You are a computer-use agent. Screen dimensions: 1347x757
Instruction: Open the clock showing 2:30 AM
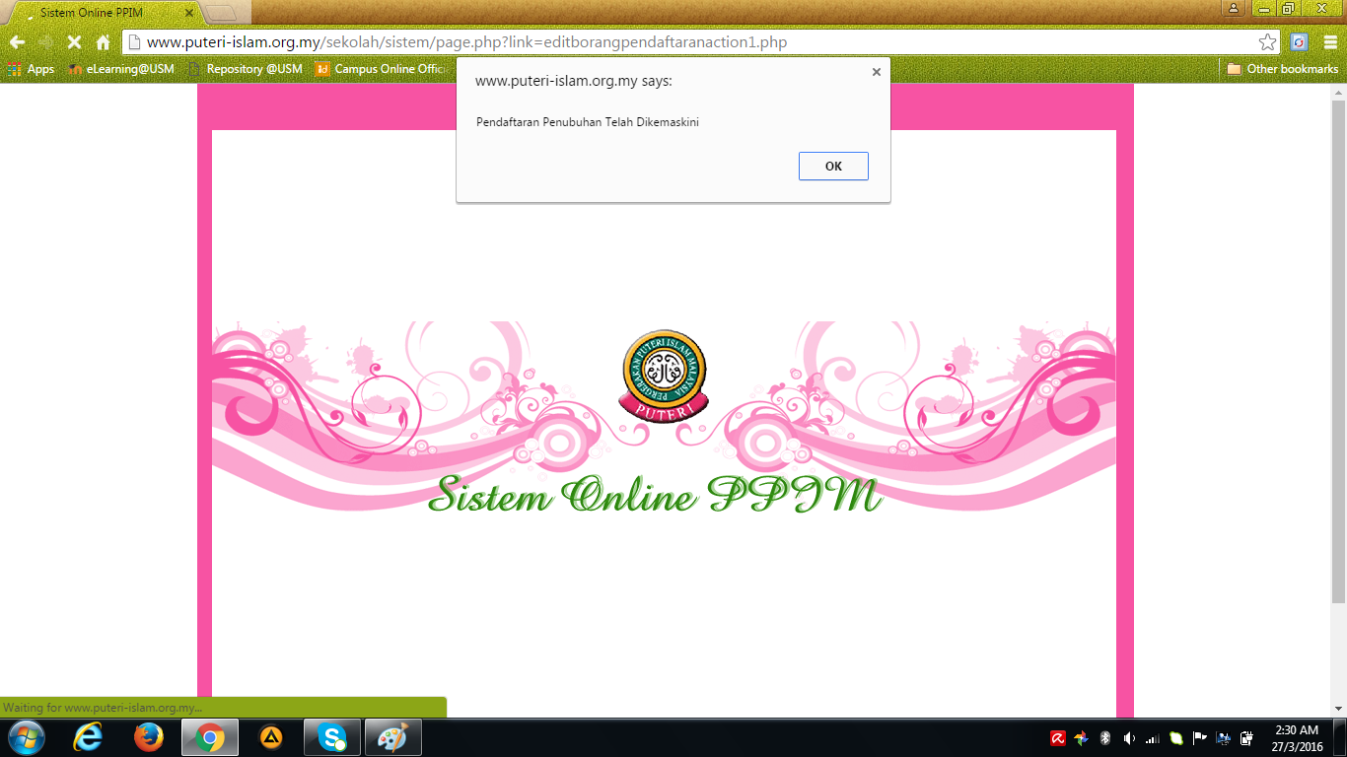point(1297,738)
